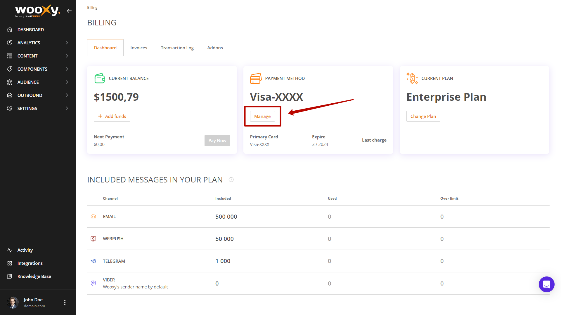Select the Analytics pie chart icon
561x315 pixels.
tap(10, 43)
